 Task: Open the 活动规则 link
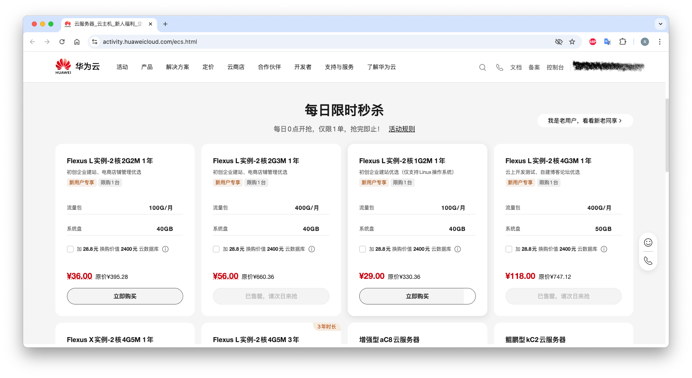pyautogui.click(x=401, y=129)
